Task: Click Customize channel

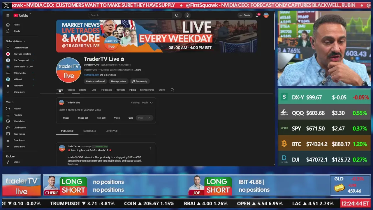Action: pyautogui.click(x=96, y=81)
